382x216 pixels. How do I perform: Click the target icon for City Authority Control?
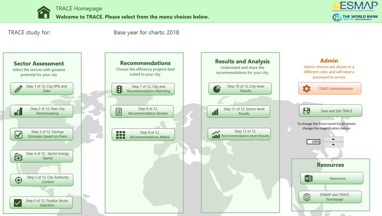19,180
